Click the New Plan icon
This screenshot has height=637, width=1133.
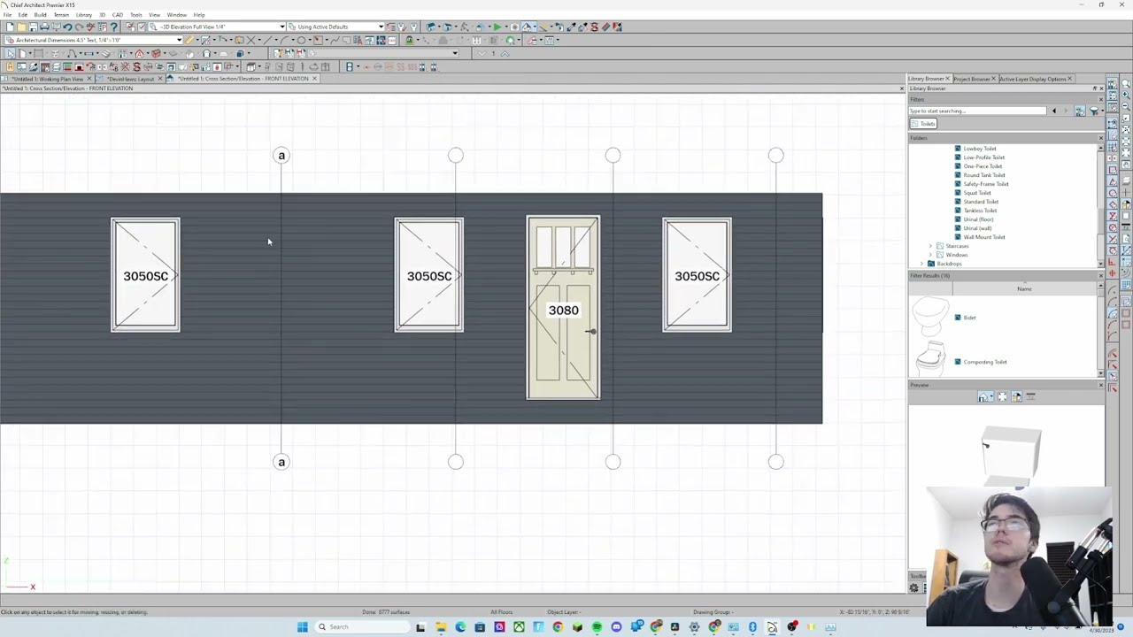coord(11,27)
